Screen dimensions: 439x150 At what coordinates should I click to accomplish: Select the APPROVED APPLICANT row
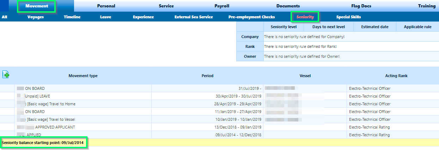pos(219,127)
